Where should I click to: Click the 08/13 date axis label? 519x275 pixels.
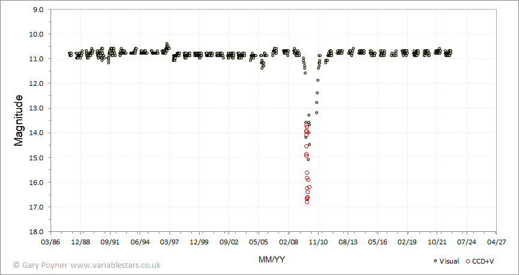(x=348, y=241)
